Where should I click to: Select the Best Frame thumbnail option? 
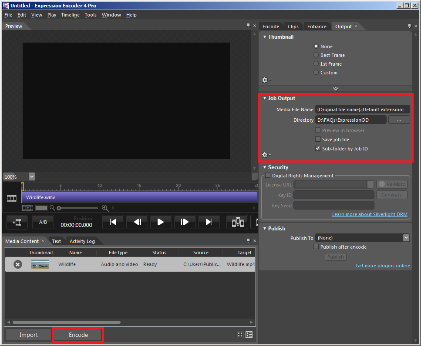point(316,55)
